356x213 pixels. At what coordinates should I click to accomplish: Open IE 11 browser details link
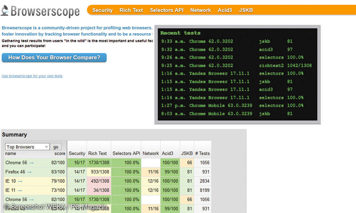(x=10, y=190)
